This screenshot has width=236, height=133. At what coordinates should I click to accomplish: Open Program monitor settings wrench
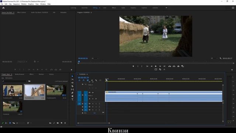tap(221, 58)
